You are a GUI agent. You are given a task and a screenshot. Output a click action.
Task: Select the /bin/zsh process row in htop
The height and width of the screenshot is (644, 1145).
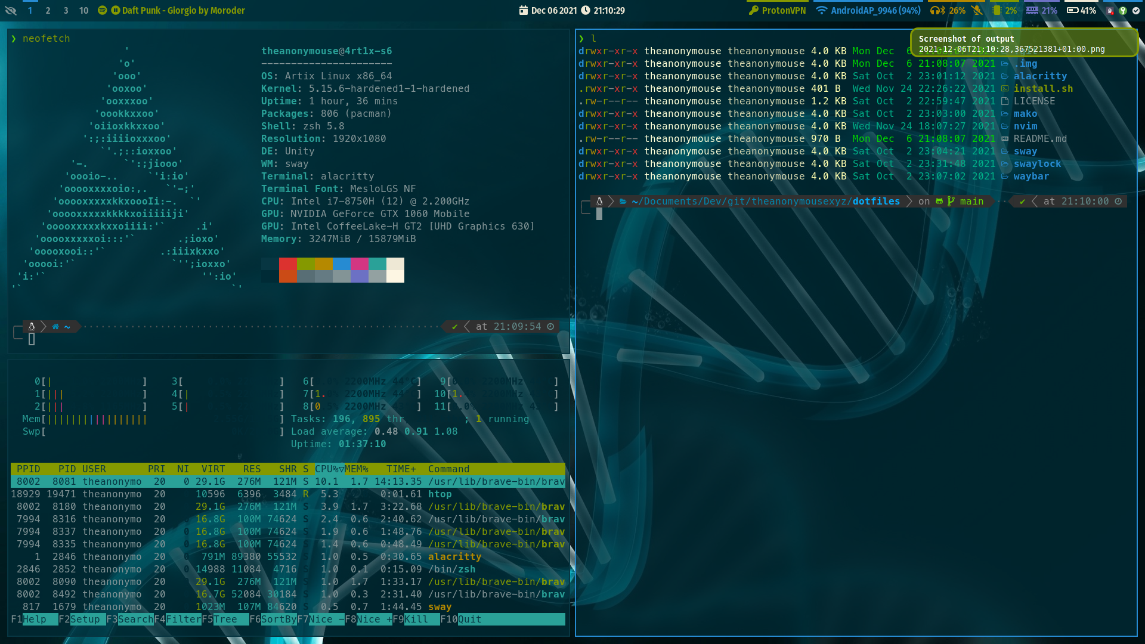288,569
